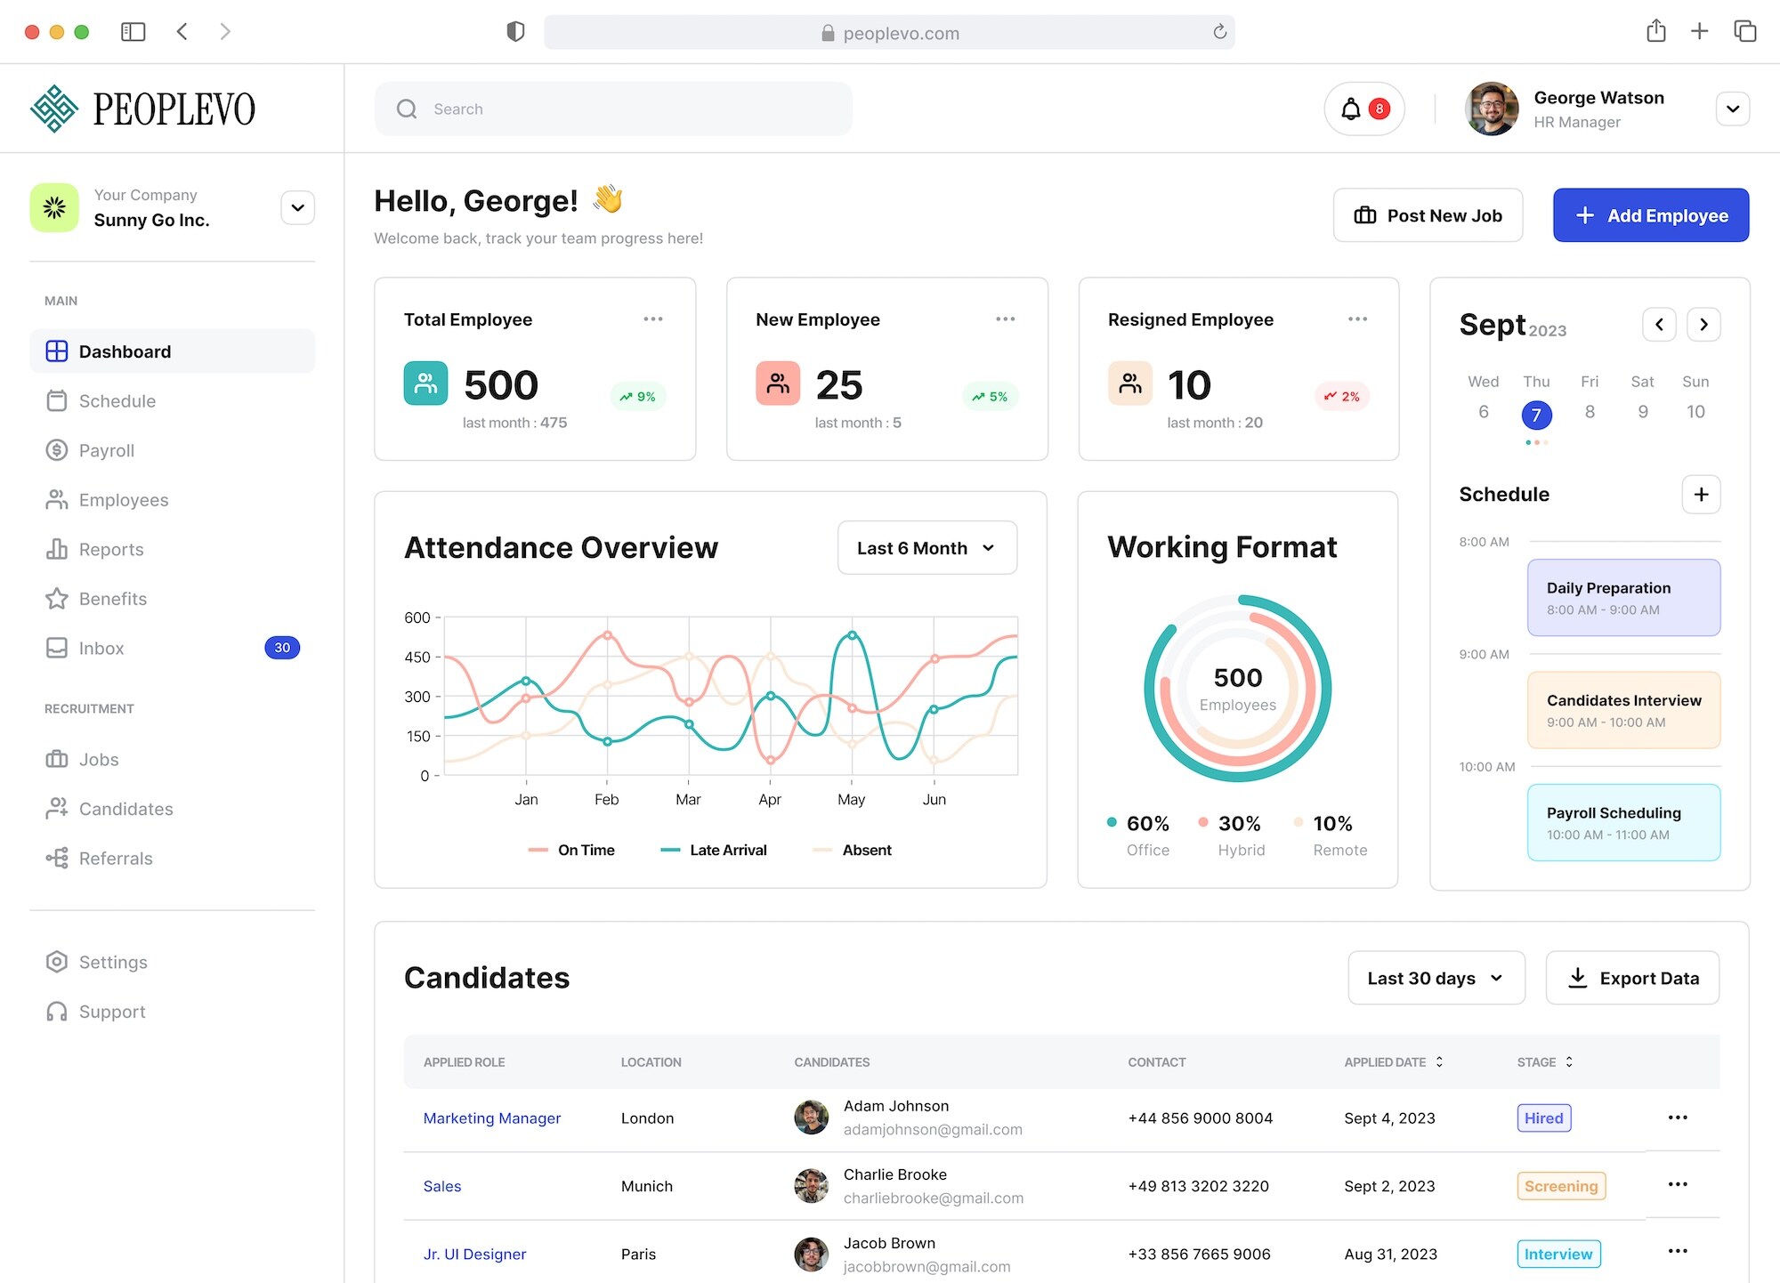
Task: Click the plus icon beside Schedule heading
Action: (x=1700, y=495)
